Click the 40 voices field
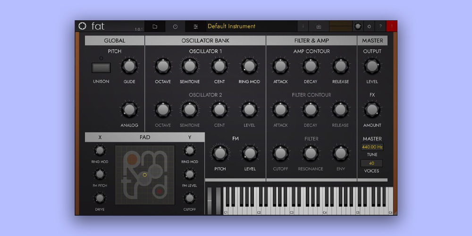Image resolution: width=472 pixels, height=236 pixels. [372, 163]
